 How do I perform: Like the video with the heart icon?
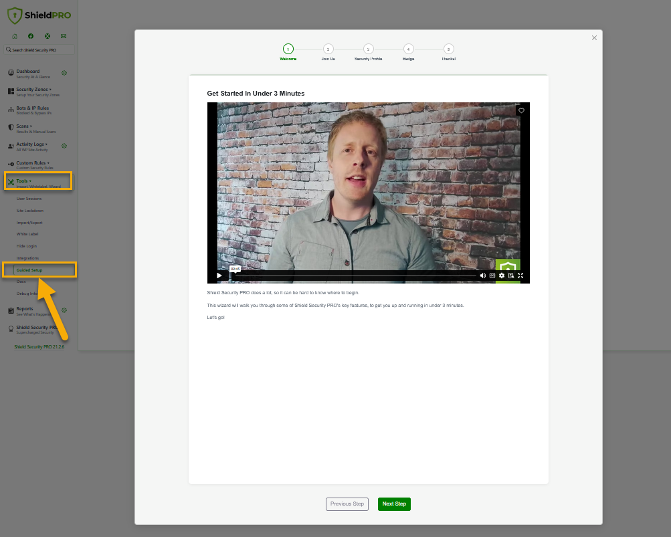click(521, 110)
